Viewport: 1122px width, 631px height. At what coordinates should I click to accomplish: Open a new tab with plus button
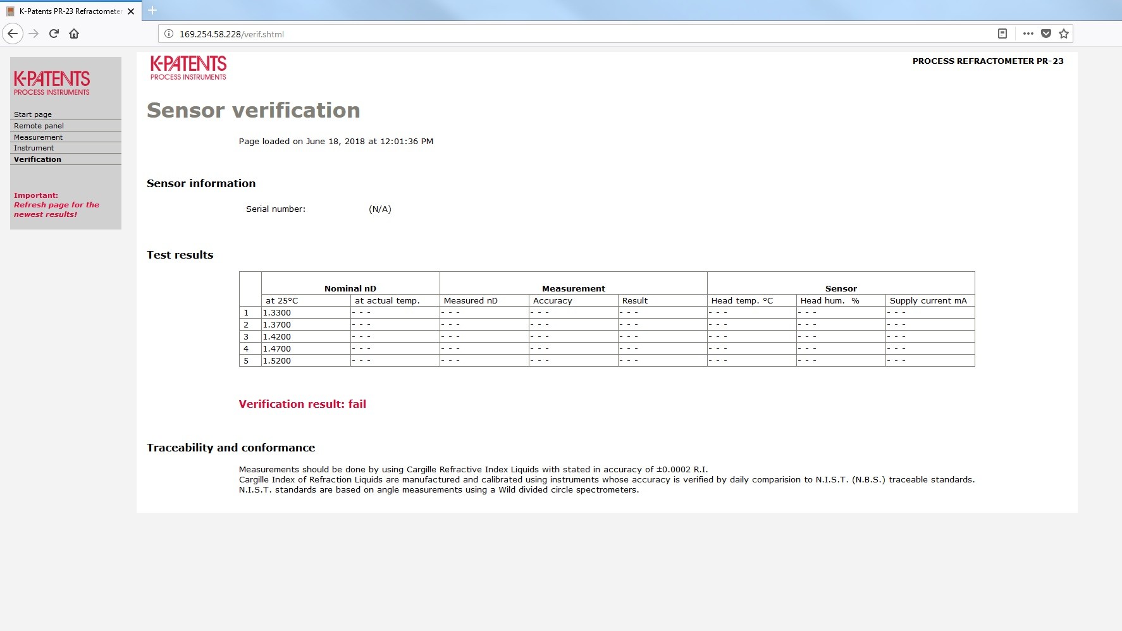(x=152, y=10)
